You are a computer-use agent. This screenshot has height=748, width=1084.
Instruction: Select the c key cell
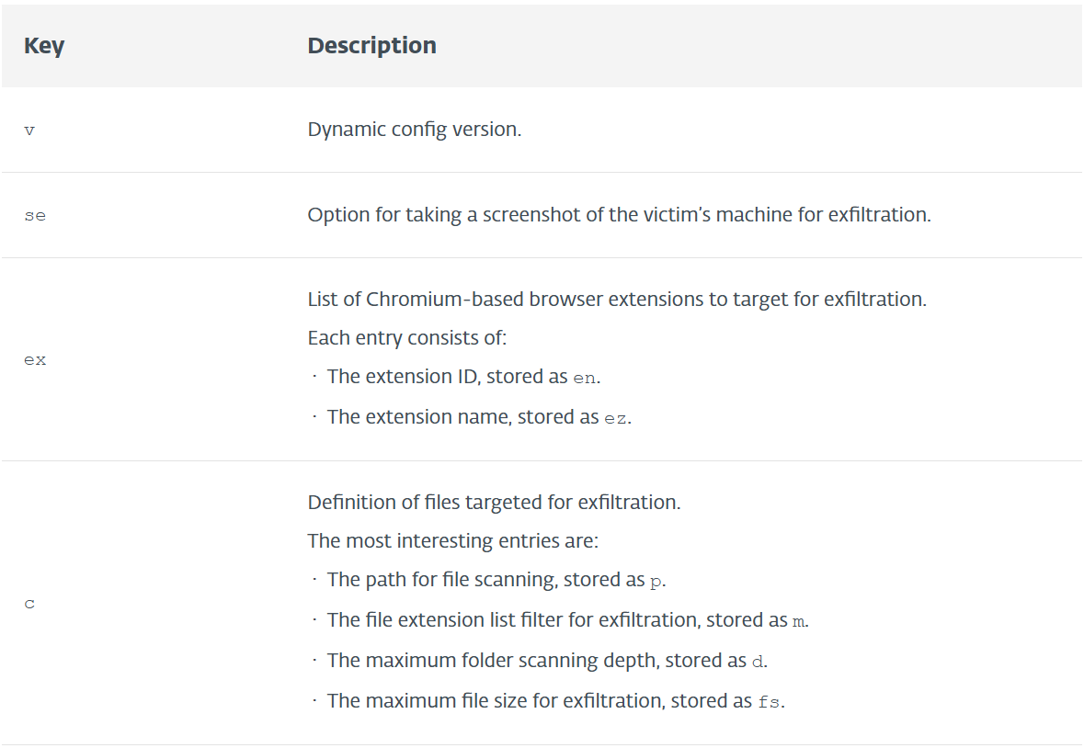[29, 604]
